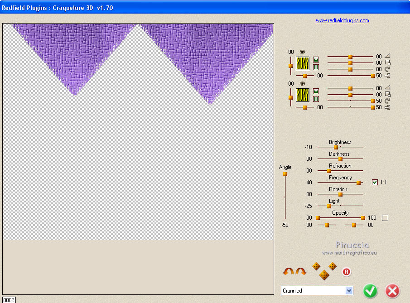This screenshot has height=303, width=410.
Task: Click the upper layer stretch slider at 50
Action: (373, 76)
